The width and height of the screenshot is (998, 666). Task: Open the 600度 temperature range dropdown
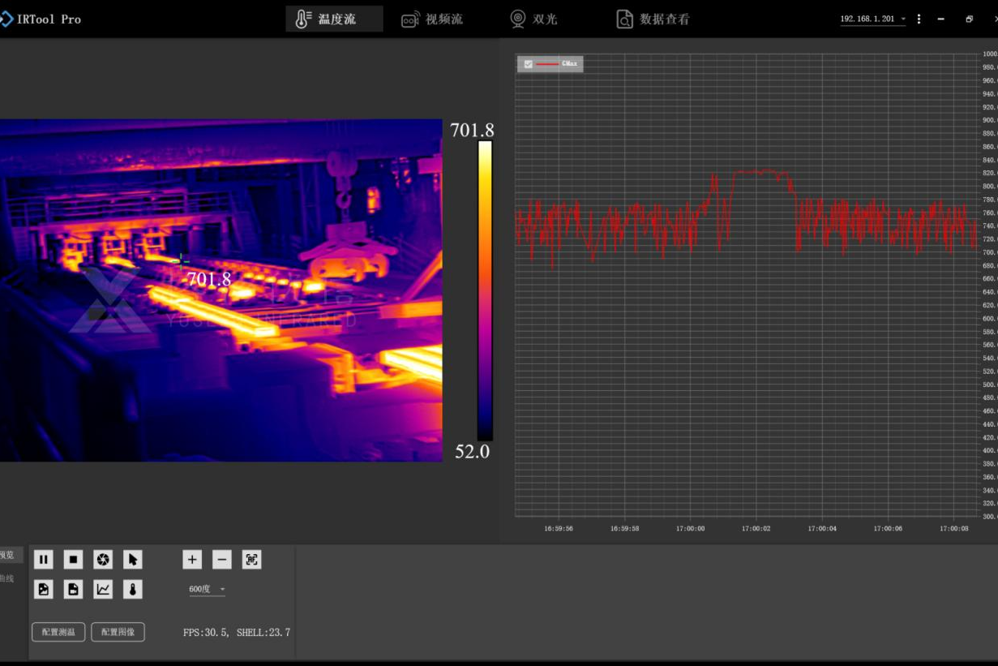click(208, 590)
